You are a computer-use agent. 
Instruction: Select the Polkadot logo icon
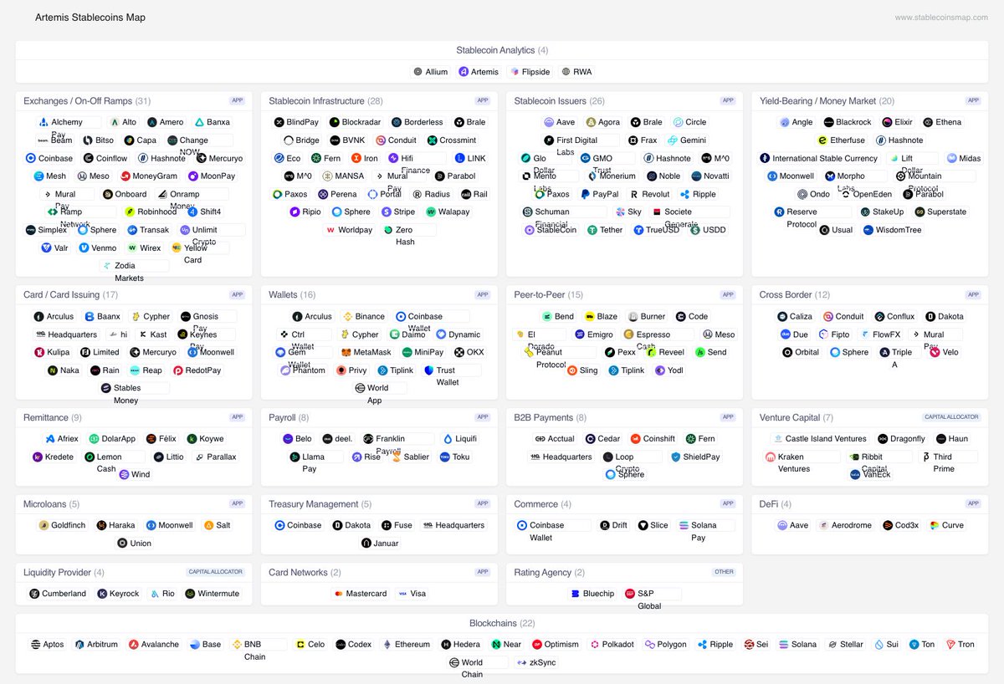click(595, 645)
